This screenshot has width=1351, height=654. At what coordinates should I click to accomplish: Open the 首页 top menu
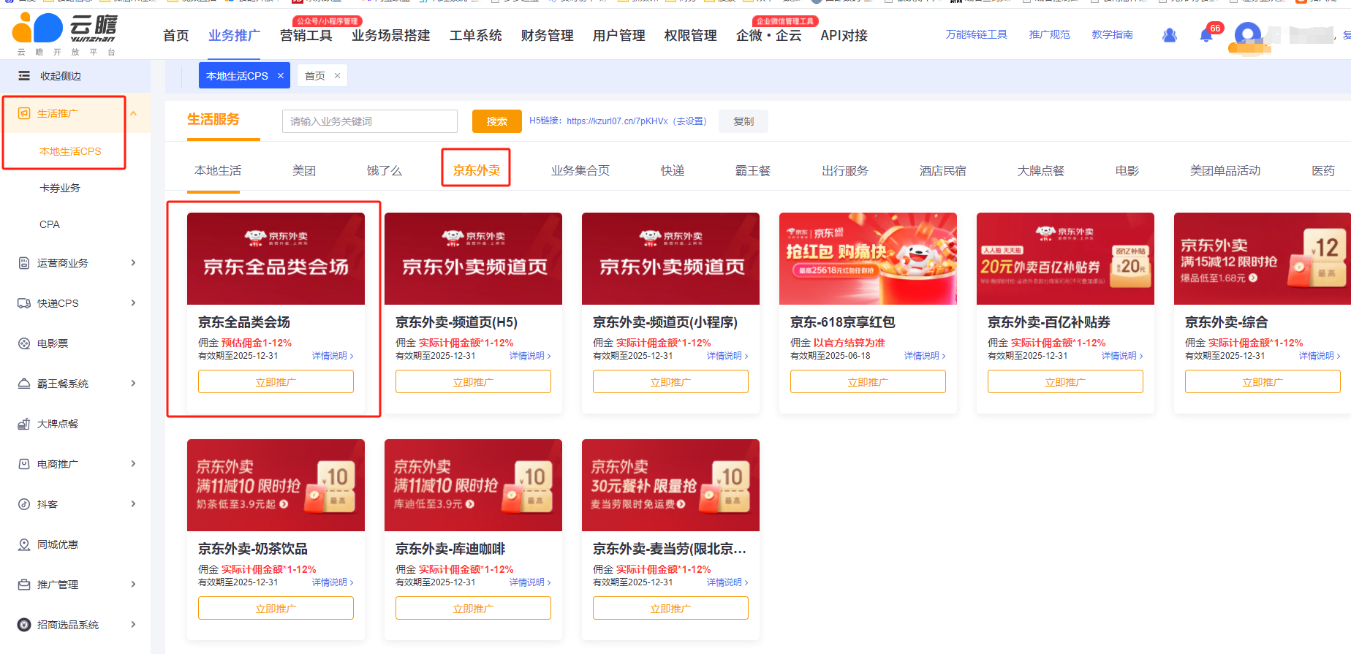176,36
